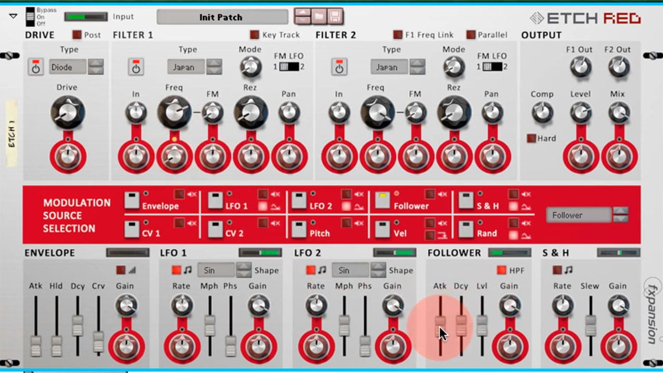Open the Filter 2 Type dropdown

(390, 67)
